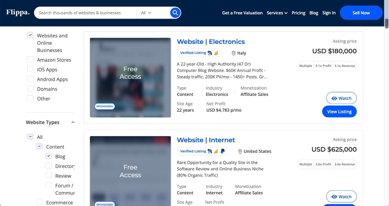389x206 pixels.
Task: Click the Internet listing description text
Action: 220,169
